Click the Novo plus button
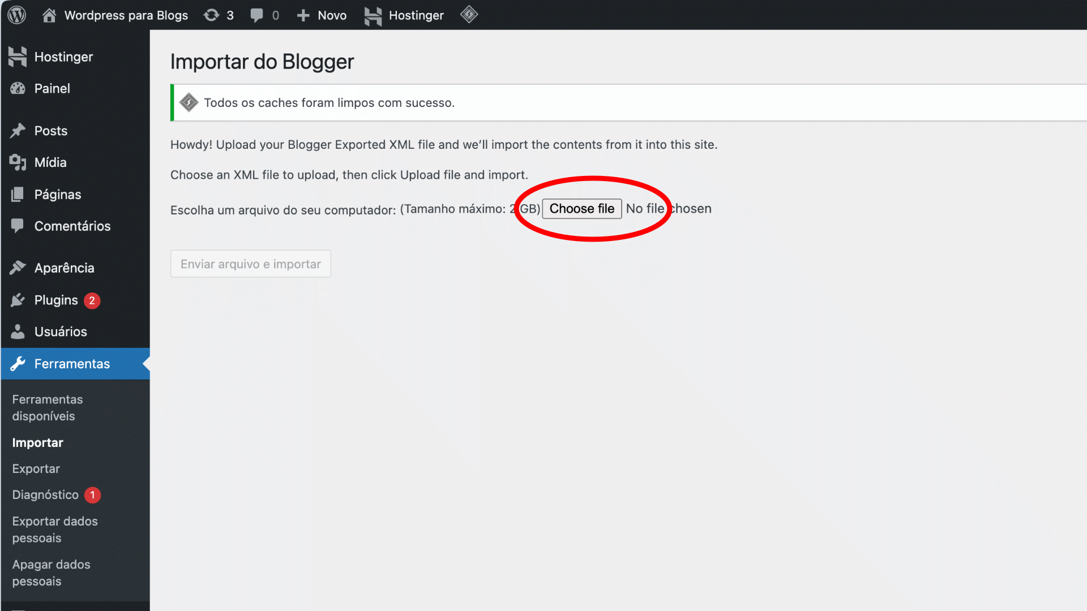This screenshot has height=611, width=1087. [322, 15]
